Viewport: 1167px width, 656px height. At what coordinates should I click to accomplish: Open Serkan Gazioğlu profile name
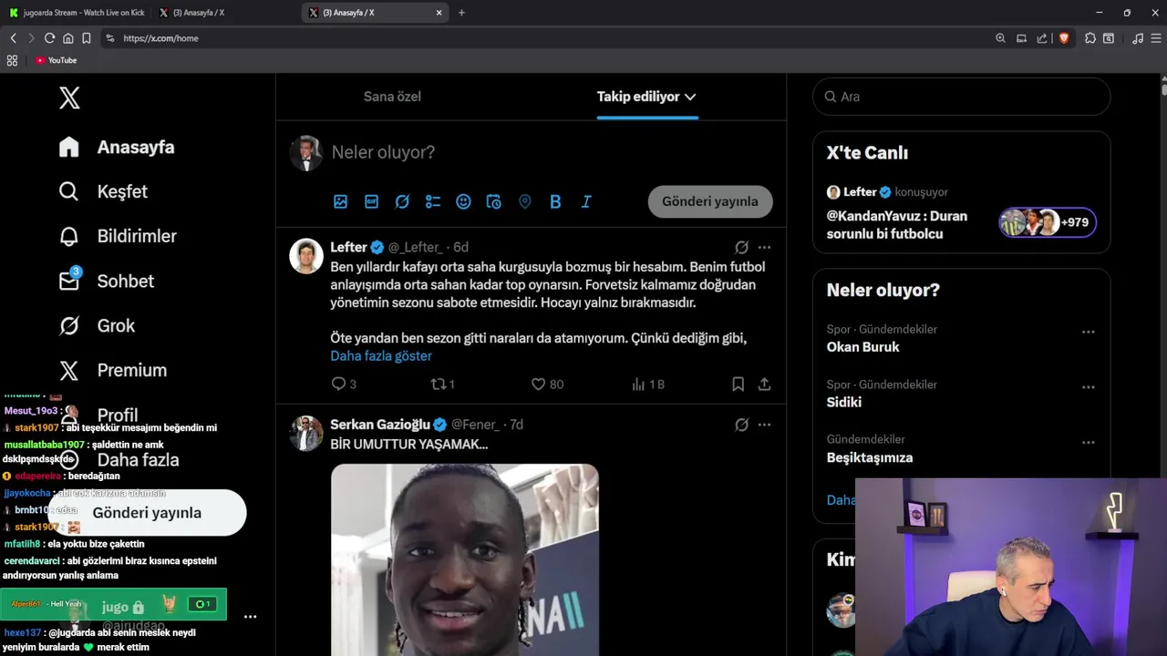(380, 425)
